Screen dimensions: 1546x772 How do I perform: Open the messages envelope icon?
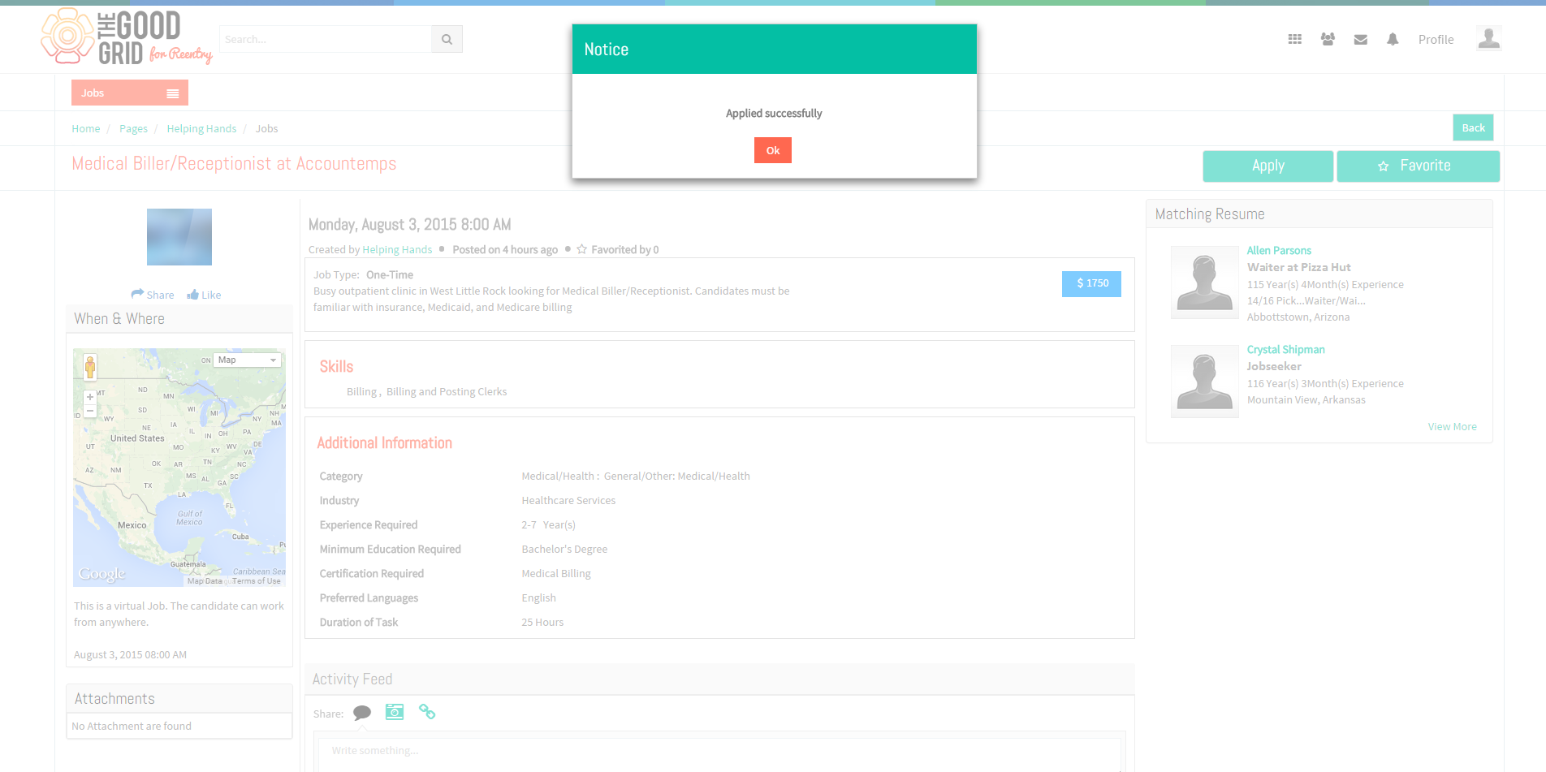[x=1361, y=39]
